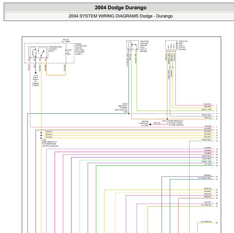Click the VIO/BRN label at terminal 15

(x=208, y=153)
